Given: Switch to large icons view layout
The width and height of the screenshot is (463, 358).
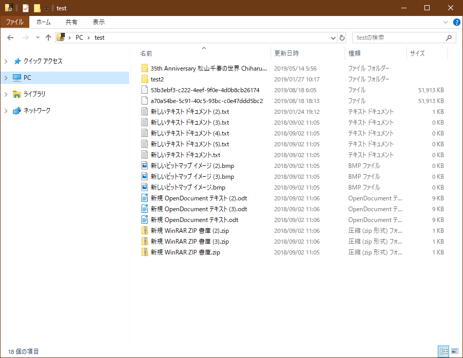Looking at the screenshot, I should (454, 351).
